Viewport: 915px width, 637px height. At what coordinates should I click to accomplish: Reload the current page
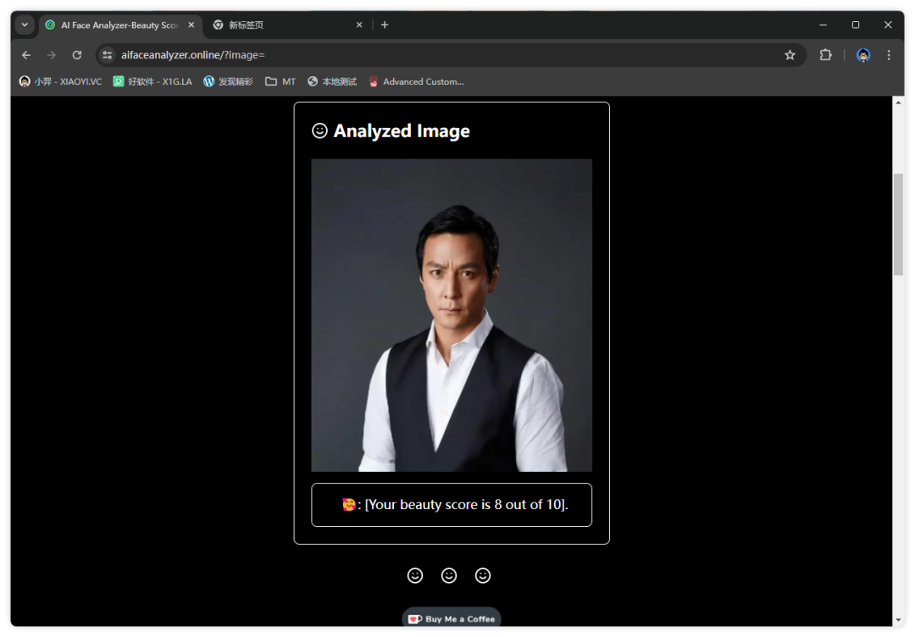pyautogui.click(x=76, y=55)
